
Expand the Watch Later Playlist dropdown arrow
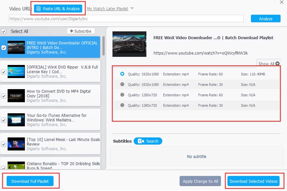click(x=132, y=8)
